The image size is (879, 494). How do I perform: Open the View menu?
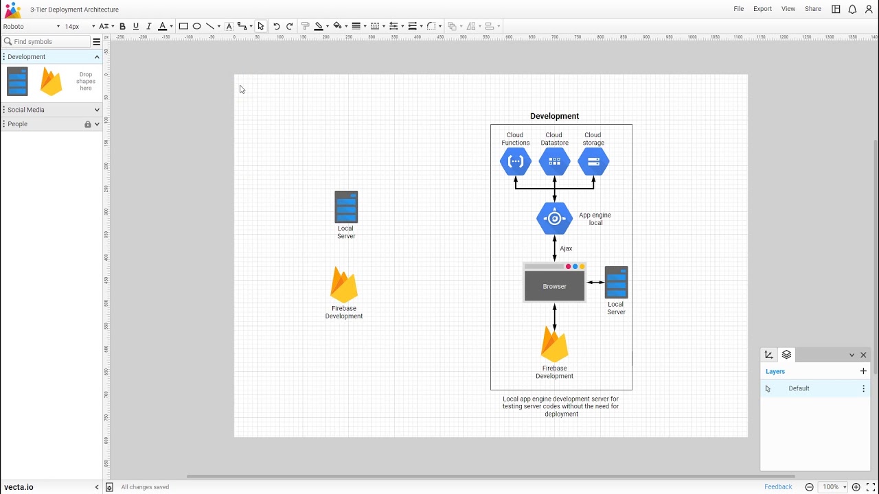[788, 9]
